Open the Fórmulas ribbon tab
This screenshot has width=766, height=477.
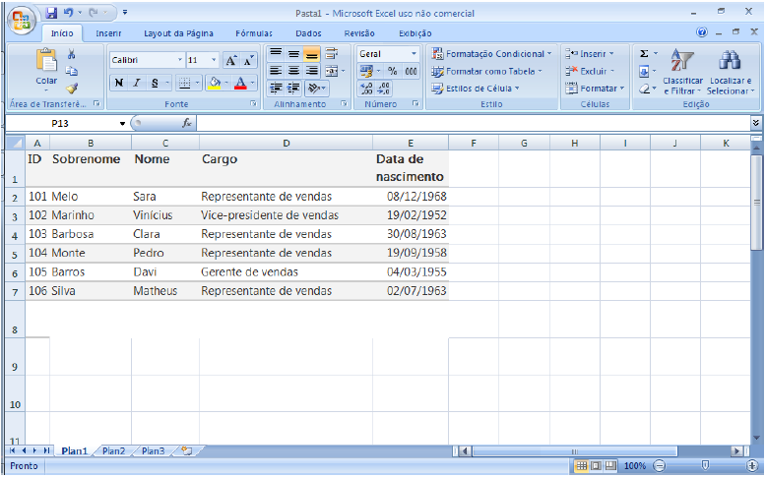(254, 32)
